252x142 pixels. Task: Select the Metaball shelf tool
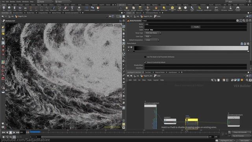click(93, 8)
